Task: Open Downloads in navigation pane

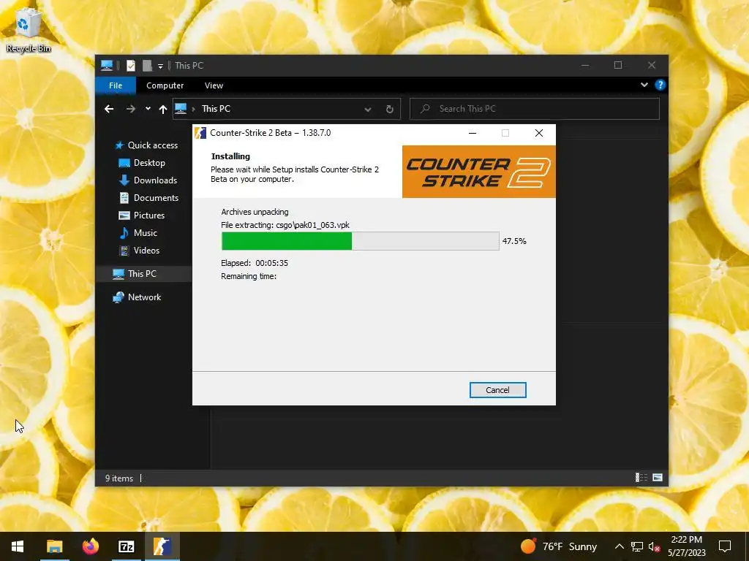Action: click(148, 180)
